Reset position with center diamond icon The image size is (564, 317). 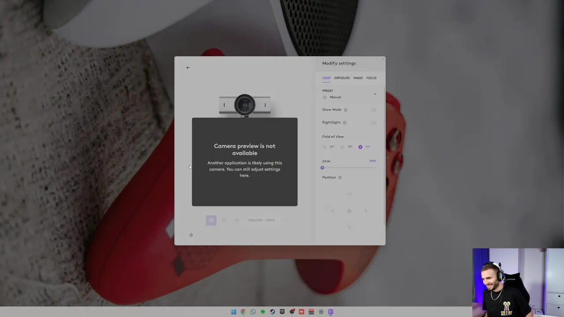pyautogui.click(x=349, y=211)
